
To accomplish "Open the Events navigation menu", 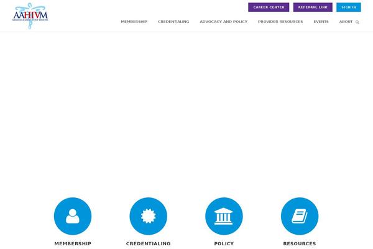I will point(321,22).
